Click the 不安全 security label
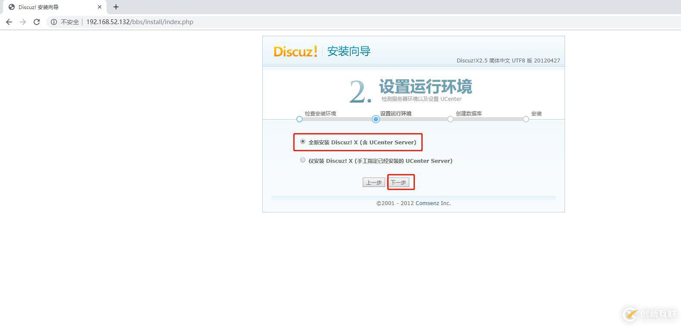 click(x=70, y=22)
